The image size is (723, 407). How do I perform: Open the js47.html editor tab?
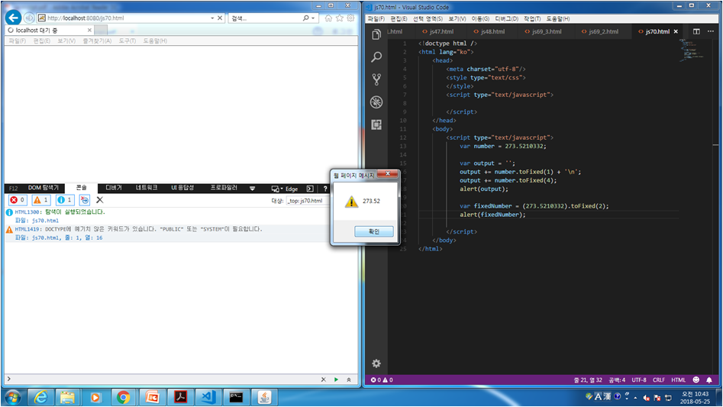coord(437,31)
